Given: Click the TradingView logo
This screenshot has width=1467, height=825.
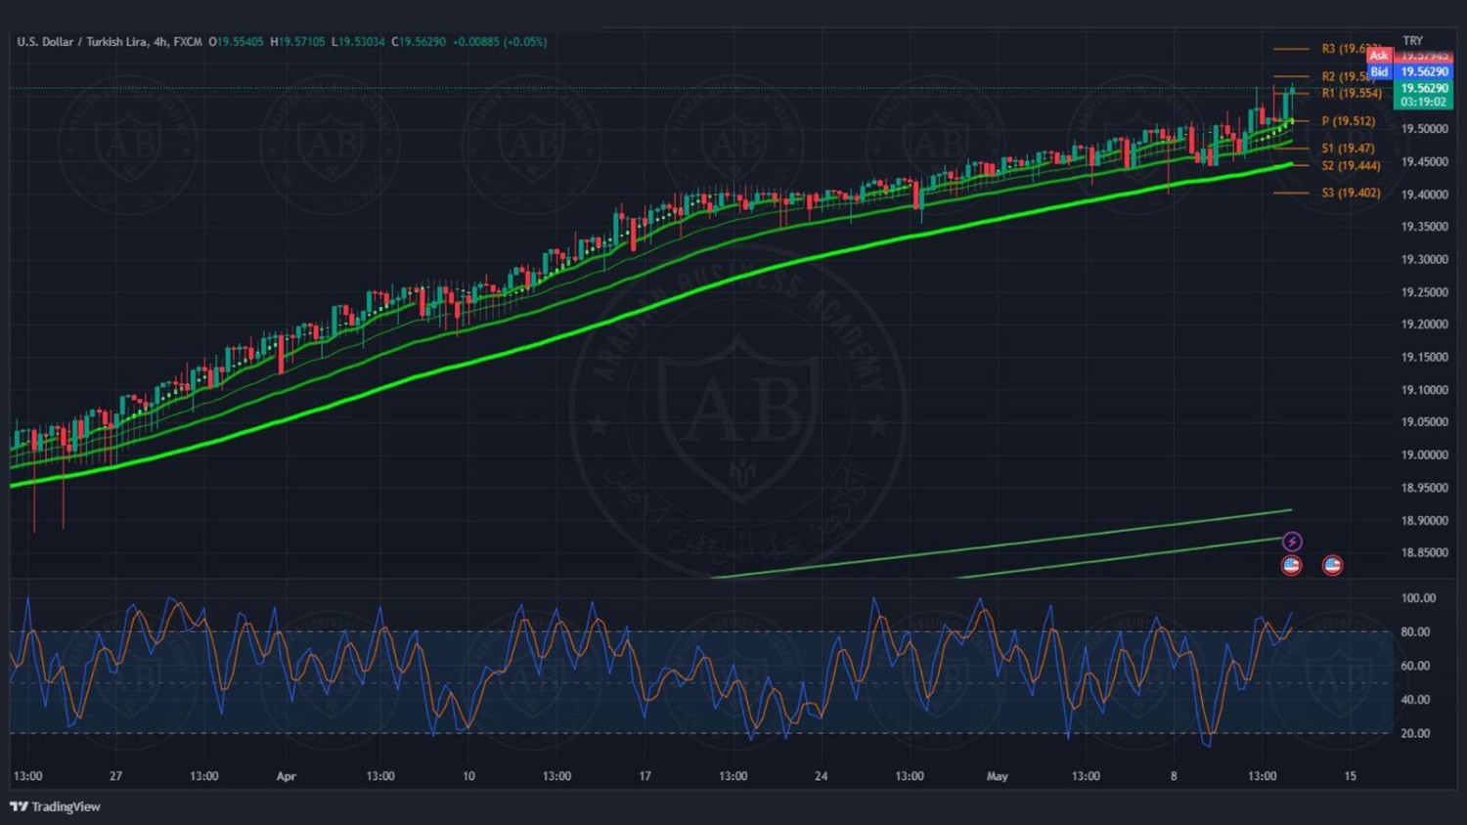Looking at the screenshot, I should pyautogui.click(x=55, y=806).
